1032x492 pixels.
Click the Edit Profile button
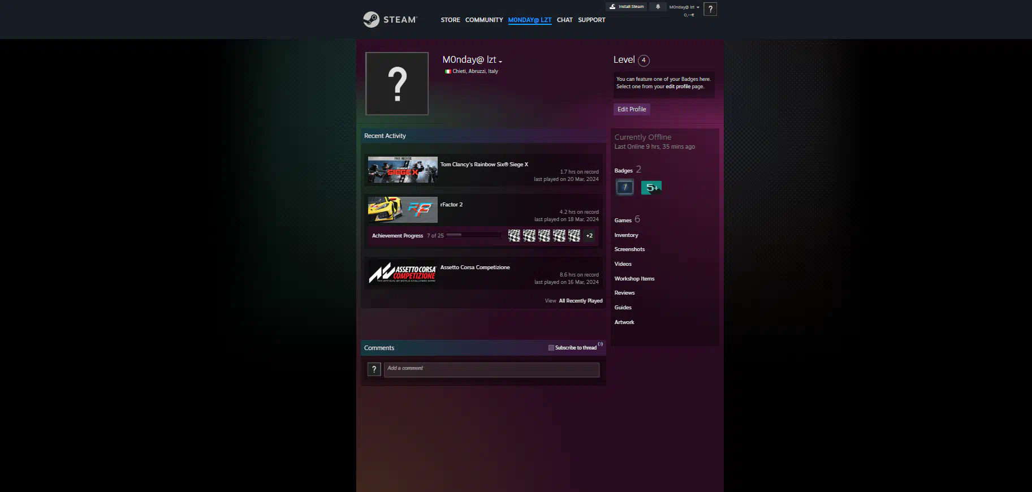click(632, 109)
